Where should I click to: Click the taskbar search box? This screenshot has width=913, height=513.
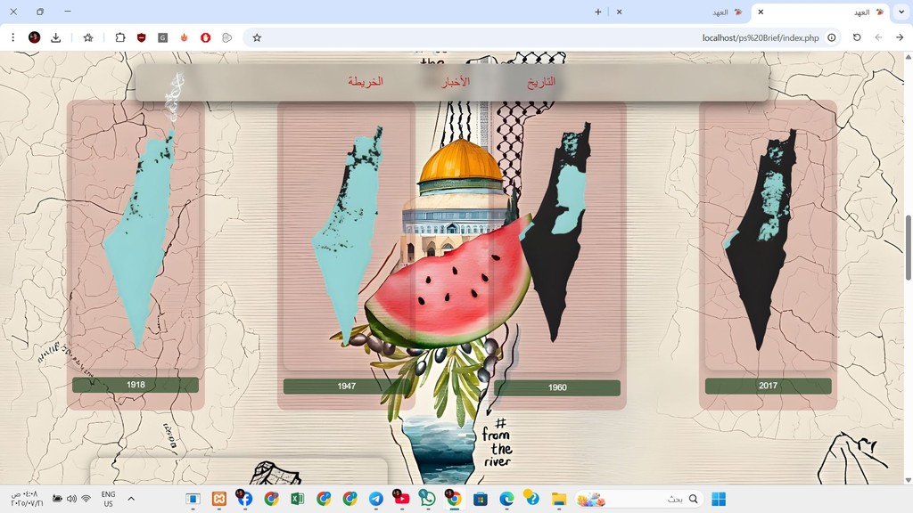pos(639,499)
